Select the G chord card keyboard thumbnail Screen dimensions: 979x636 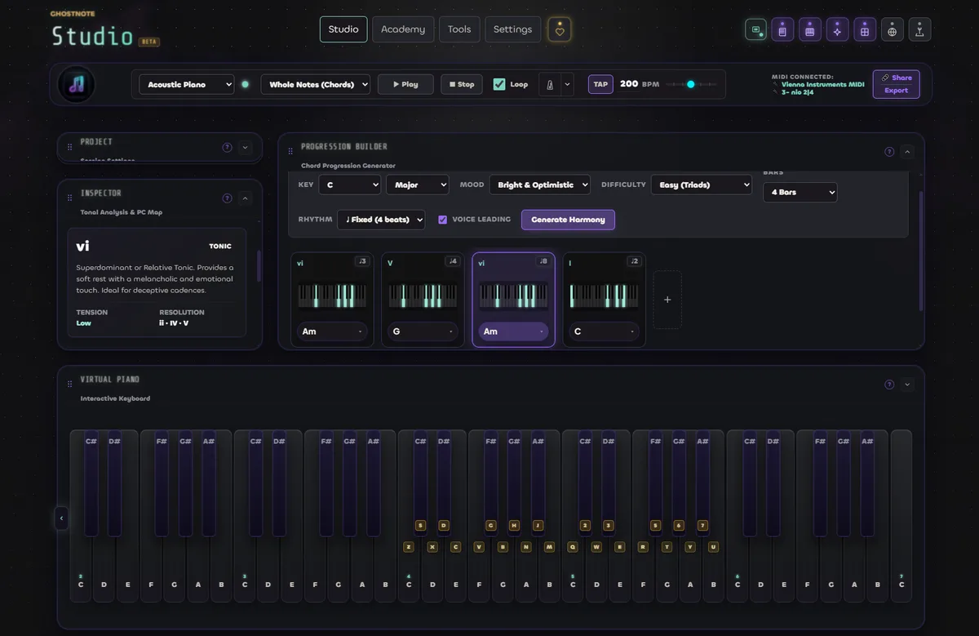(x=423, y=296)
